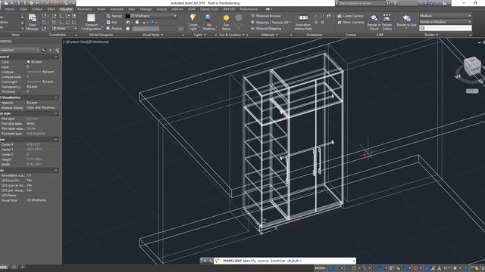
Task: Click the MODEL status bar button
Action: 320,268
